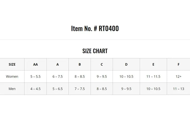The image size is (190, 133).
Task: Click the E column header
Action: (x=153, y=64)
